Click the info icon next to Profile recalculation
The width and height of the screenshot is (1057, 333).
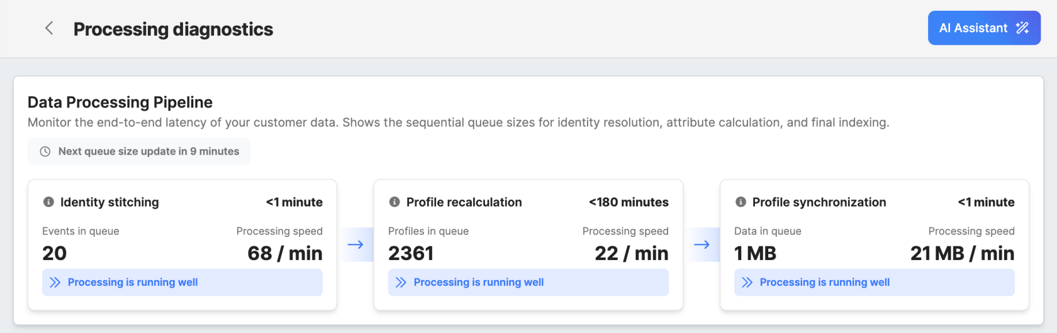394,202
